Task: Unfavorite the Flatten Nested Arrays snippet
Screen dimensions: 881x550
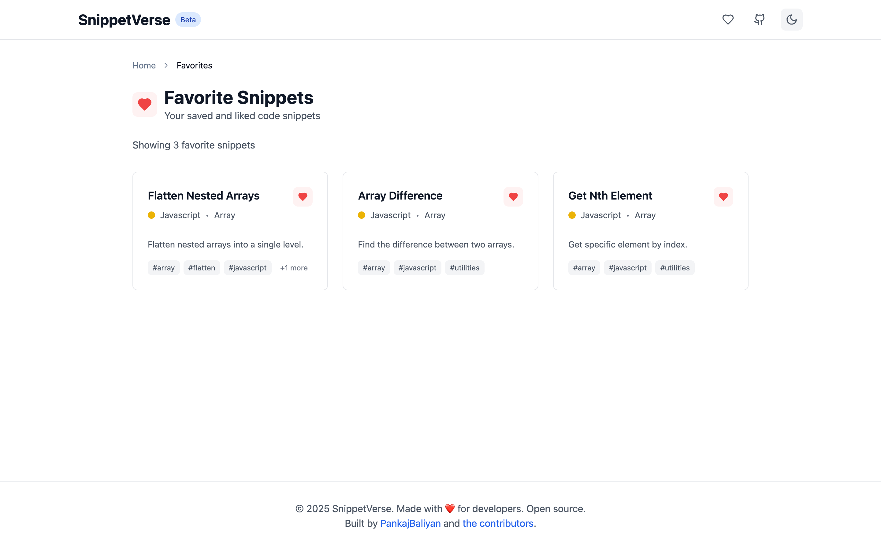Action: click(x=303, y=197)
